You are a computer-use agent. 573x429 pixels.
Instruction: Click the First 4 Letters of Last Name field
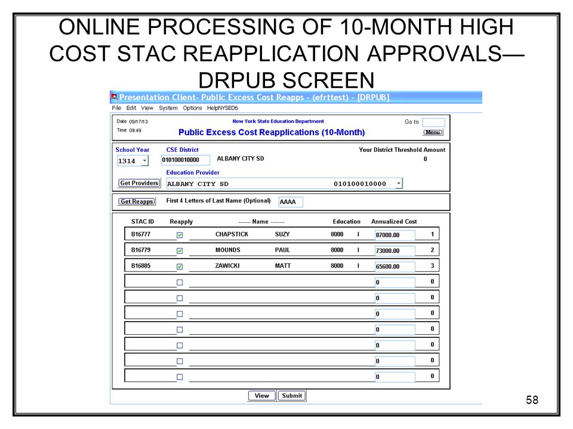coord(291,202)
